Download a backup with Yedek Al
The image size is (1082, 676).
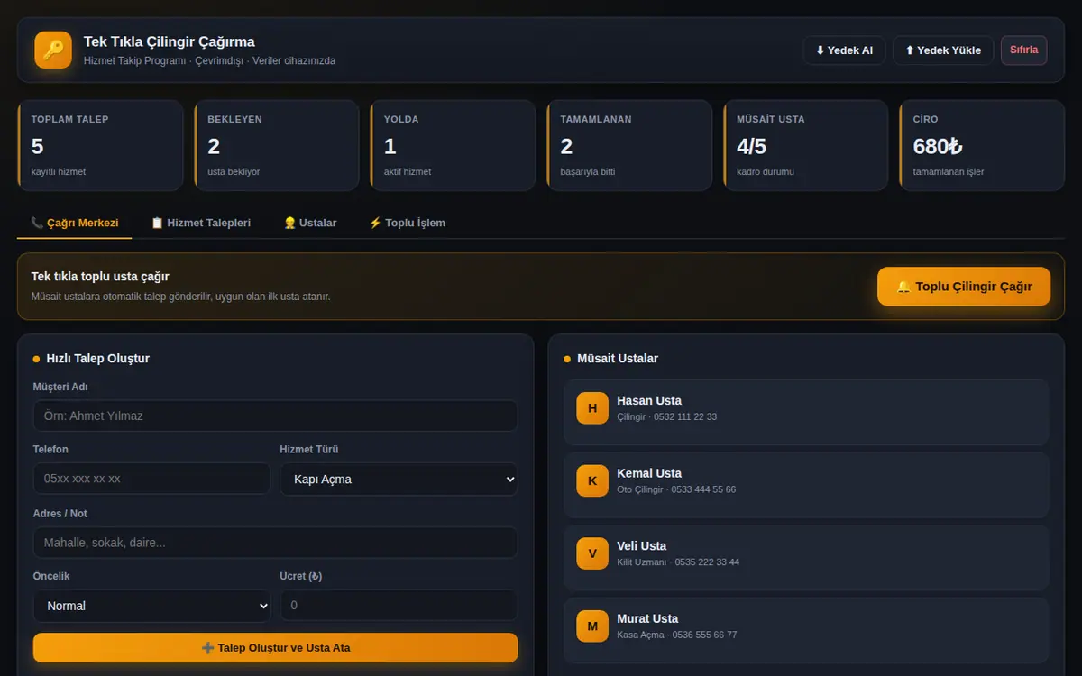click(x=844, y=50)
